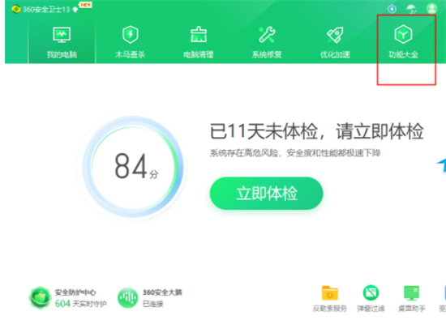This screenshot has height=320, width=446.
Task: Click the hexagon shield icon in title bar
Action: pyautogui.click(x=392, y=9)
